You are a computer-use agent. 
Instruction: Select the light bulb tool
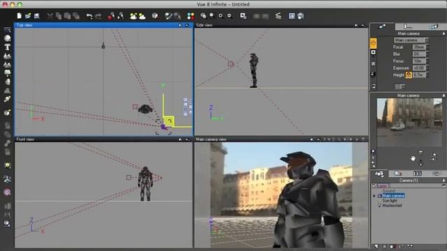7,165
